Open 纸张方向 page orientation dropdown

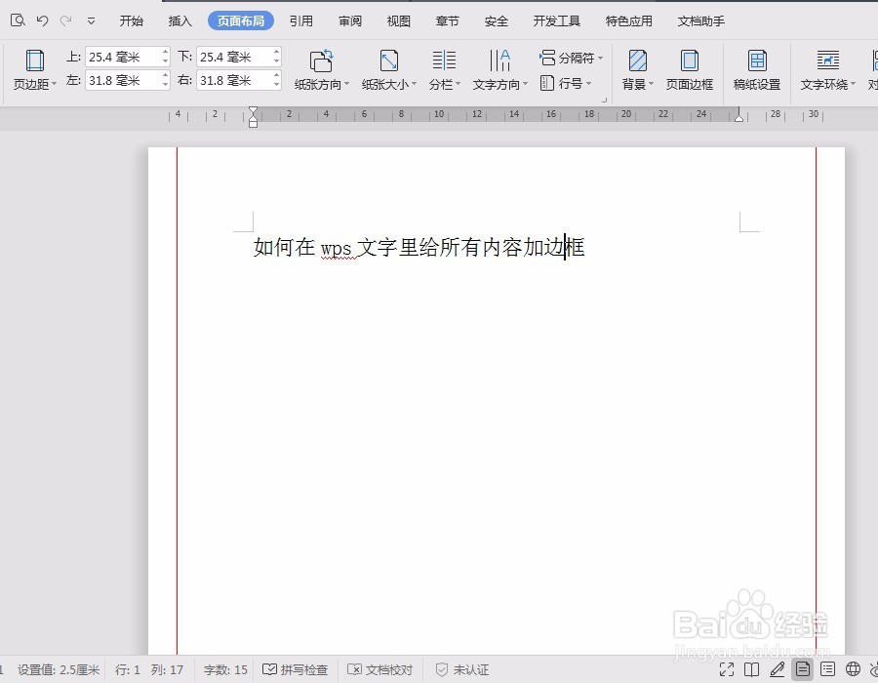coord(322,69)
